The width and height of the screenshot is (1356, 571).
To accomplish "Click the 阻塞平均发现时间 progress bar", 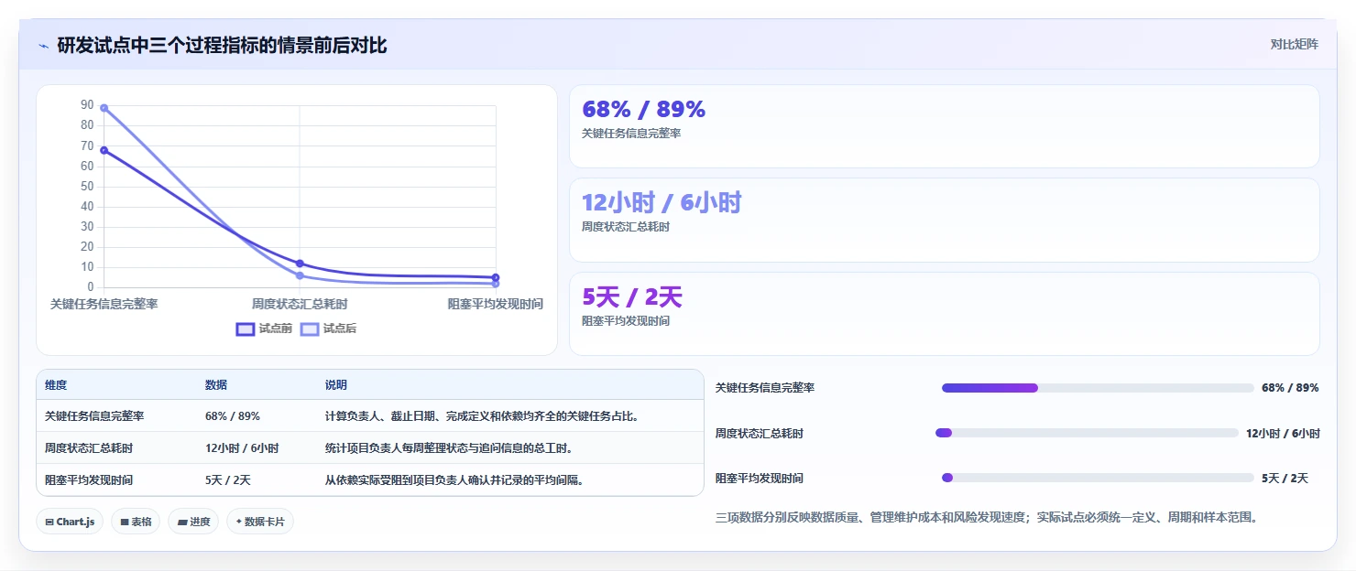I will 1098,478.
